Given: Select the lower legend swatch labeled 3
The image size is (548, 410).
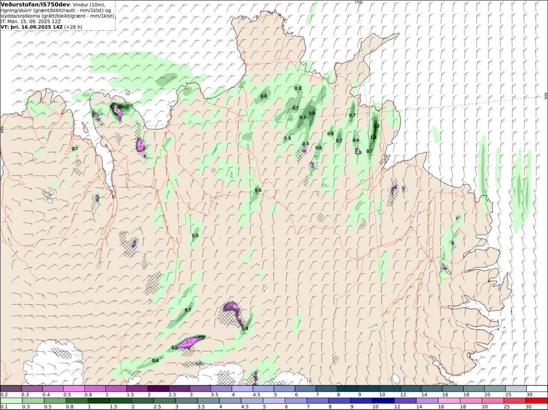Looking at the screenshot, I should coord(186,401).
